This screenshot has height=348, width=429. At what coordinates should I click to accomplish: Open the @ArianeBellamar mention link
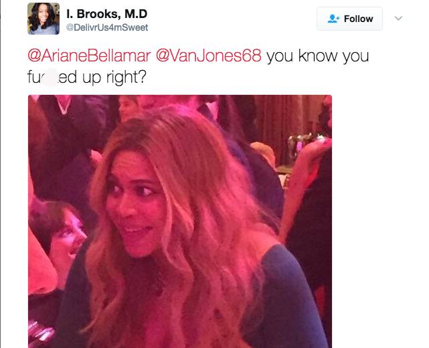point(89,55)
